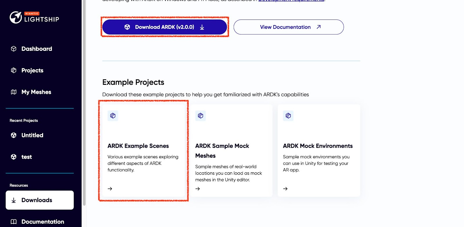Go to Projects in the sidebar
The width and height of the screenshot is (464, 227).
coord(32,70)
